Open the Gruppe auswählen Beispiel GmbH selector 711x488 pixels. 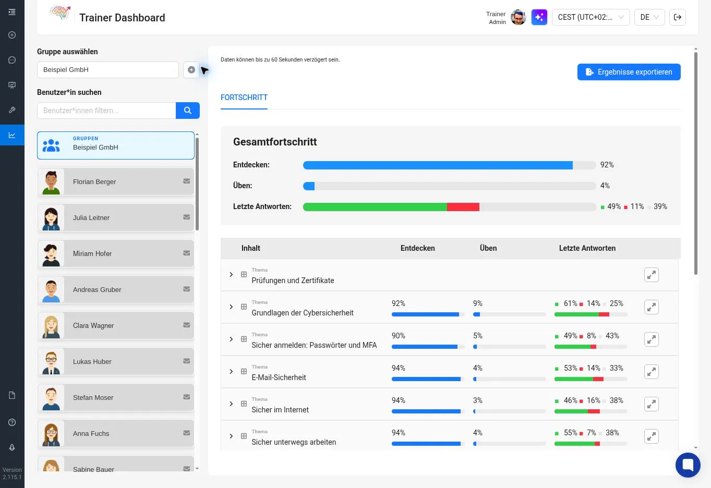pyautogui.click(x=108, y=70)
